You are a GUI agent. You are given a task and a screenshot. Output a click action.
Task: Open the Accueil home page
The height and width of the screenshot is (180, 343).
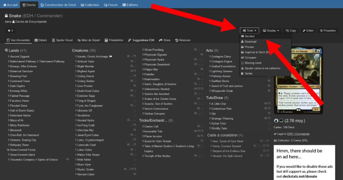pyautogui.click(x=10, y=5)
